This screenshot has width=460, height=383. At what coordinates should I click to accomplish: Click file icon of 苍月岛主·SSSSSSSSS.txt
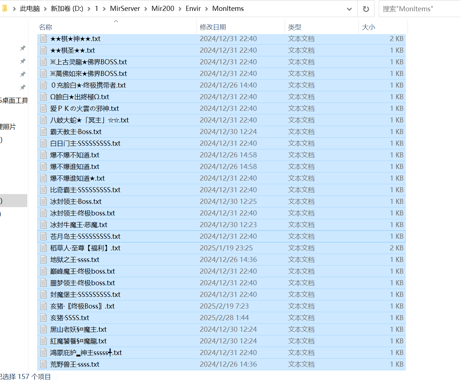(44, 236)
